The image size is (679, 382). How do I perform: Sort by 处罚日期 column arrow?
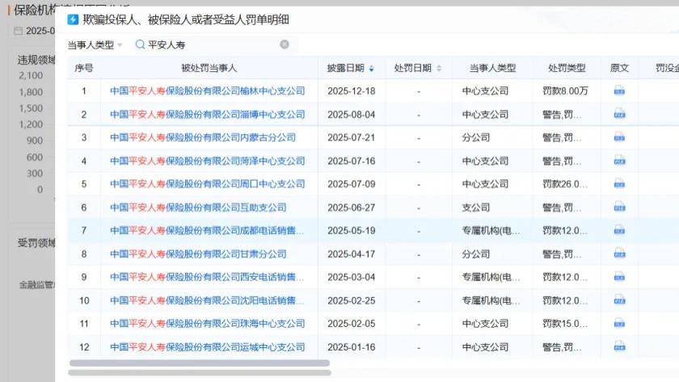click(x=439, y=69)
